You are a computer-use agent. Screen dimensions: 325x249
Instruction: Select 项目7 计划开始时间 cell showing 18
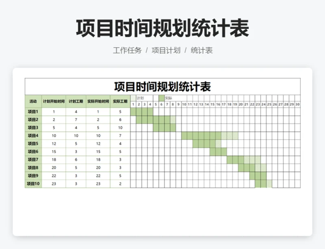coord(54,160)
